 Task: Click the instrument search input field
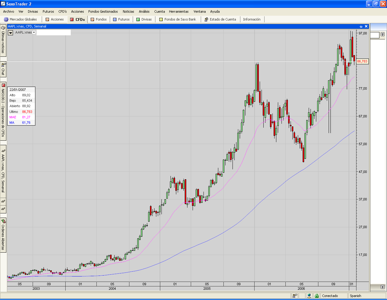(x=54, y=32)
